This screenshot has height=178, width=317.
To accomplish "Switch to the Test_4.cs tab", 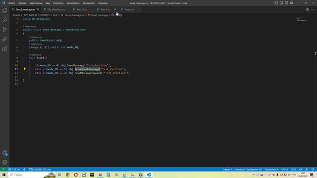I will point(129,9).
